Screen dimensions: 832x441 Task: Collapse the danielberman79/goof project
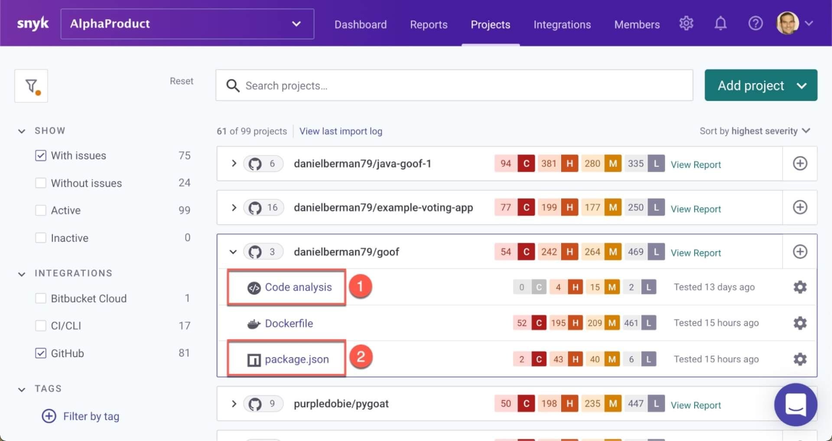(x=233, y=251)
